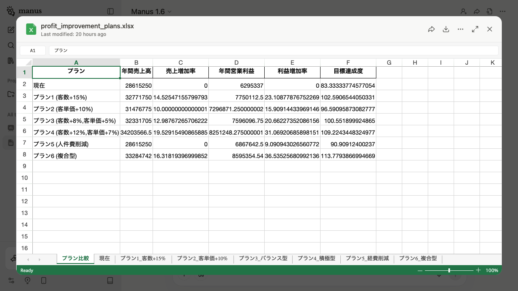Screen dimensions: 518x291
Task: Toggle the sidebar panel icon near Manus 1.6
Action: (x=110, y=11)
